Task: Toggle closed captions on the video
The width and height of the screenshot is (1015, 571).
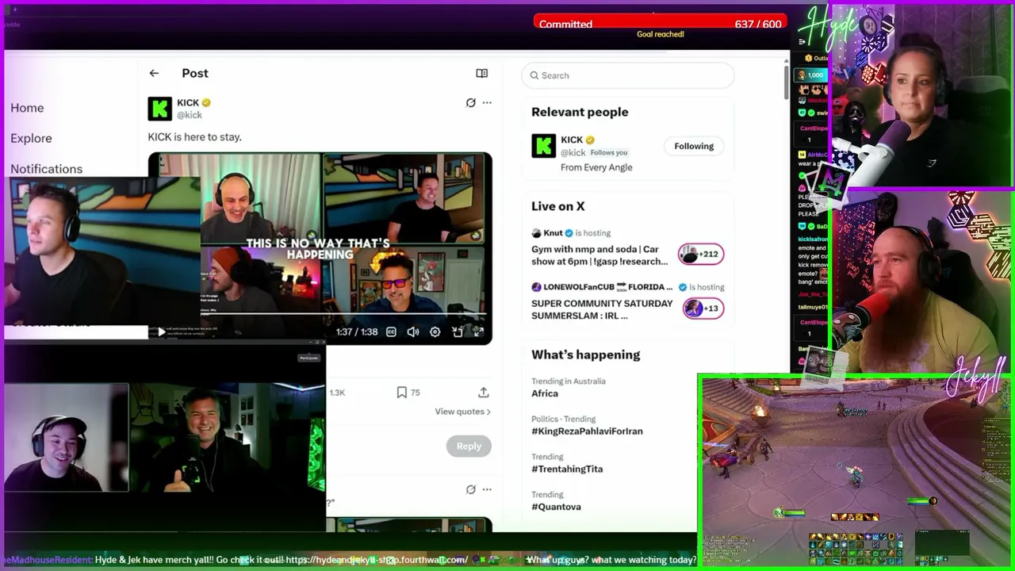Action: click(391, 331)
